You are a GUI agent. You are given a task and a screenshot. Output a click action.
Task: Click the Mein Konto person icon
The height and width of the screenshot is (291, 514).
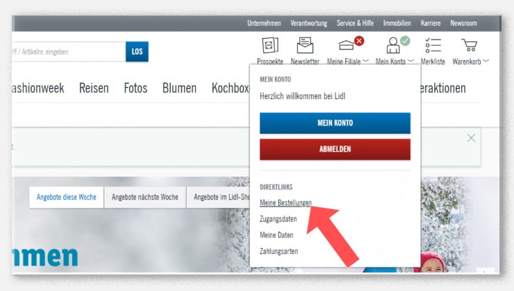point(394,46)
